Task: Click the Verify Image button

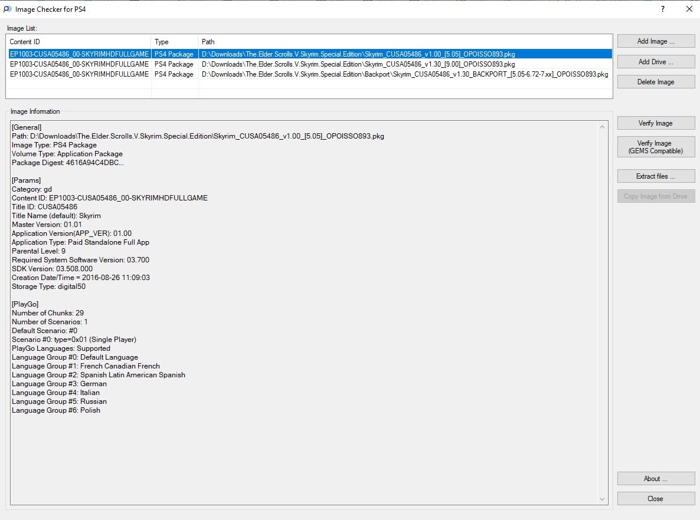Action: 656,123
